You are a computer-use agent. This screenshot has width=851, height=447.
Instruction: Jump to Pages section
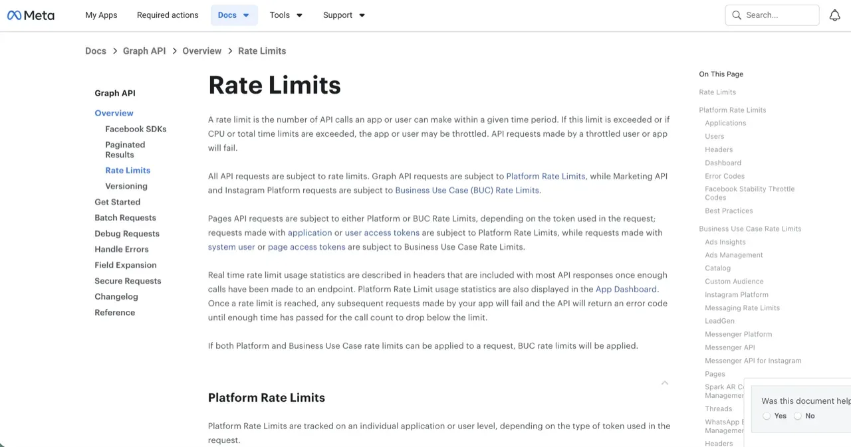click(x=715, y=375)
